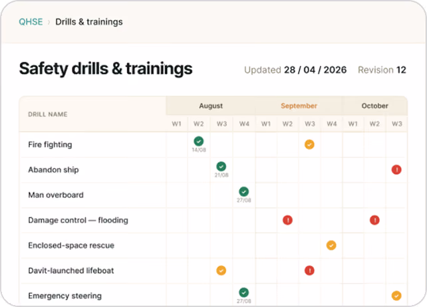427x307 pixels.
Task: Click the red alert icon for Davit-launched lifeboat
Action: 309,270
